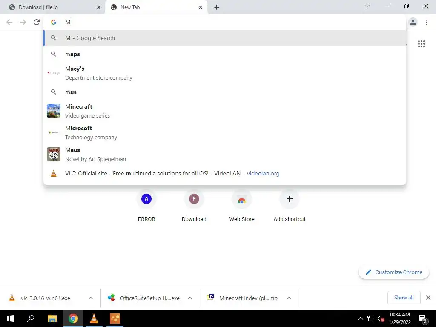436x327 pixels.
Task: Click the Macy's logo icon
Action: pos(54,73)
